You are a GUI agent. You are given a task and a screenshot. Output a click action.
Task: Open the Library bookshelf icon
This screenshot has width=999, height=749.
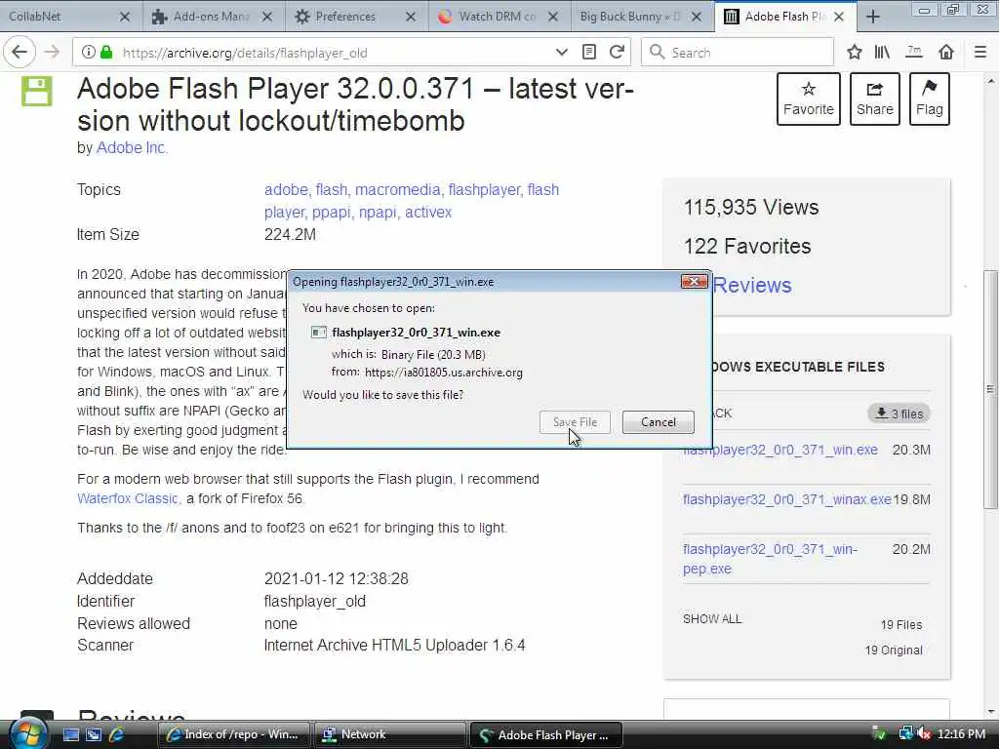[882, 53]
